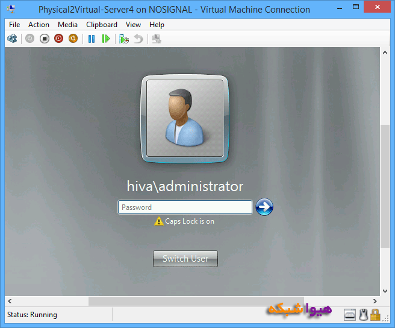Pause the virtual machine
This screenshot has width=395, height=328.
(92, 39)
